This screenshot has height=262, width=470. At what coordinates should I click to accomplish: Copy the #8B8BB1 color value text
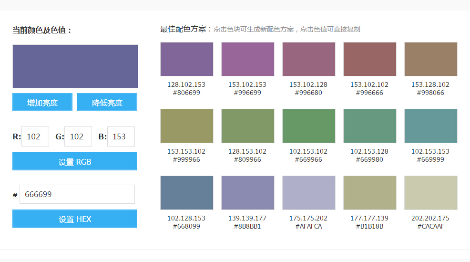click(247, 226)
